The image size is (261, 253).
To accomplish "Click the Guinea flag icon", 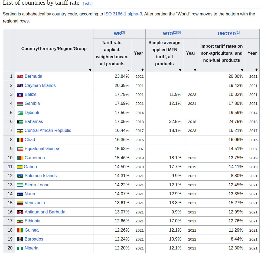I will (20, 230).
